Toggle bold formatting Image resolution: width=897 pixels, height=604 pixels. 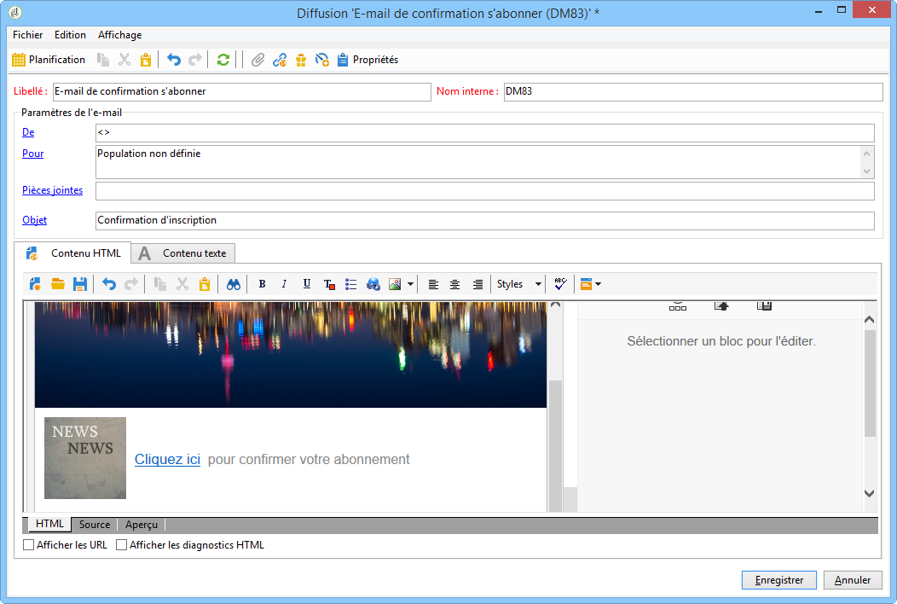[x=262, y=284]
